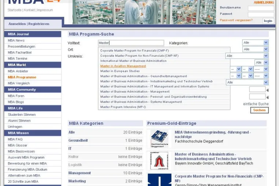Click the Registrieren link

pos(39,24)
